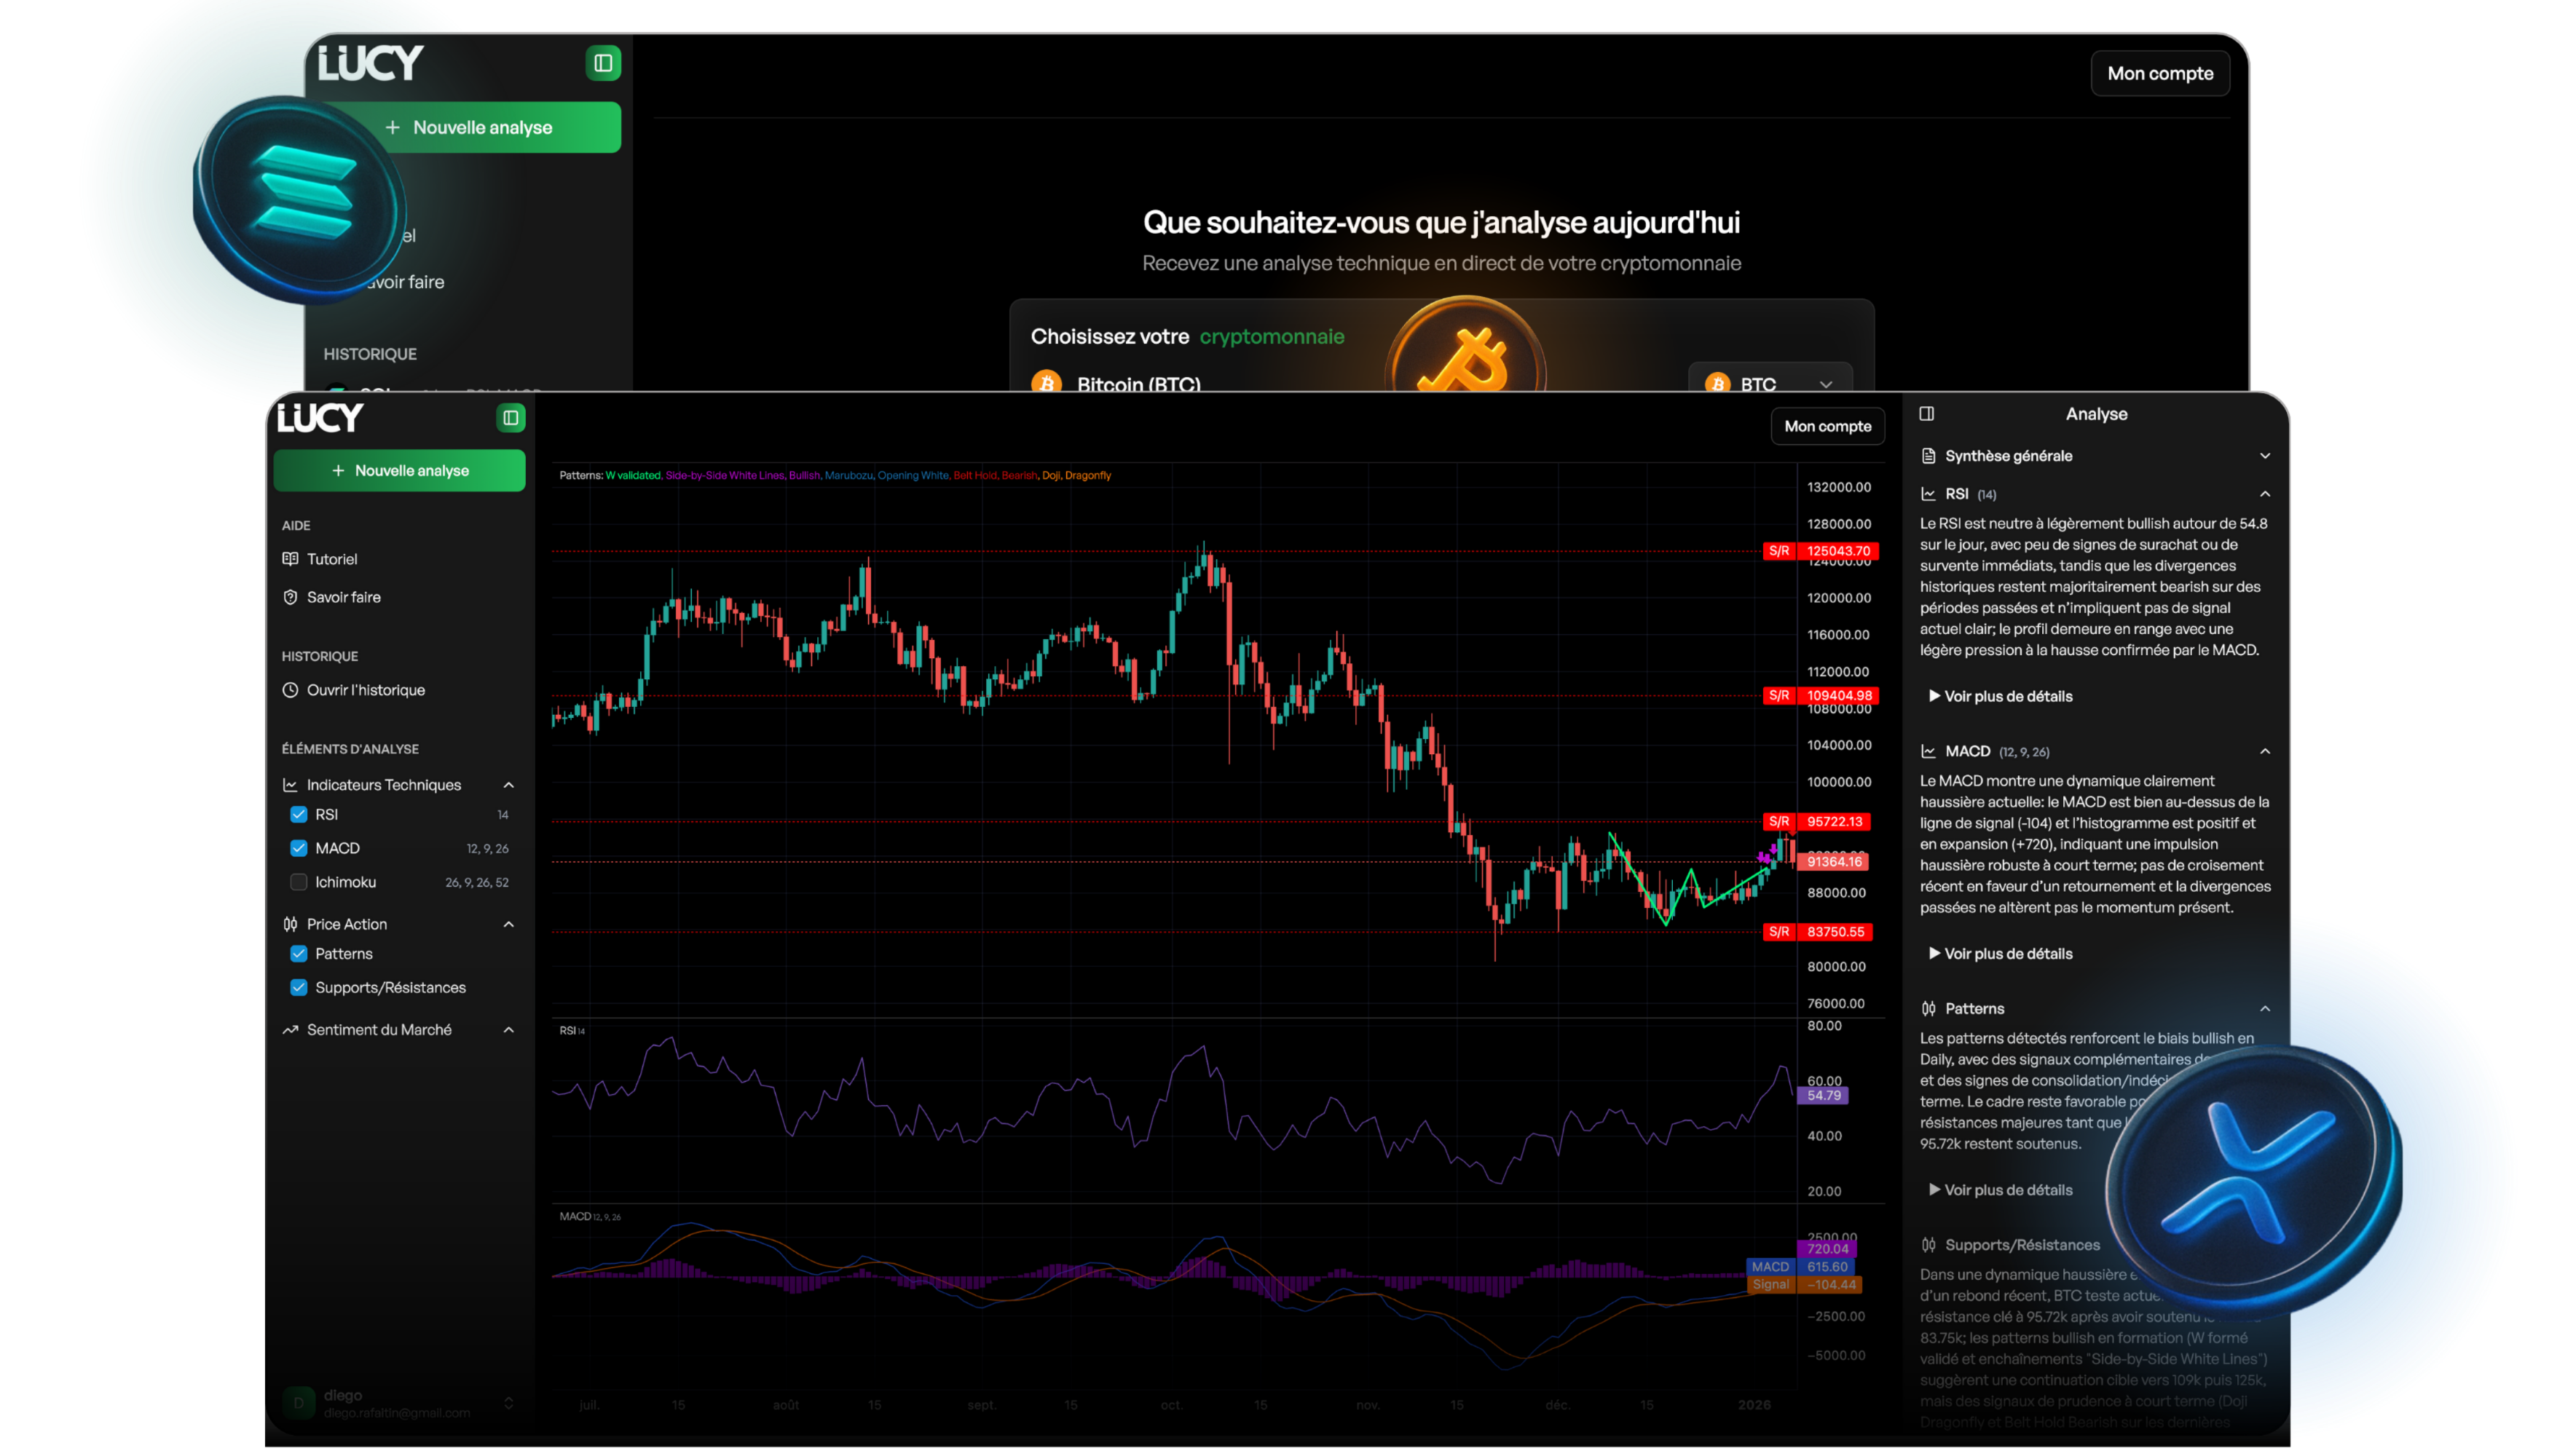Click the 125043.70 S/R price label
Image resolution: width=2549 pixels, height=1456 pixels.
(x=1837, y=551)
